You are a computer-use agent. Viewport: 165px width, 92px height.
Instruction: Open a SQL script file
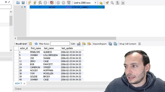[x=18, y=3]
